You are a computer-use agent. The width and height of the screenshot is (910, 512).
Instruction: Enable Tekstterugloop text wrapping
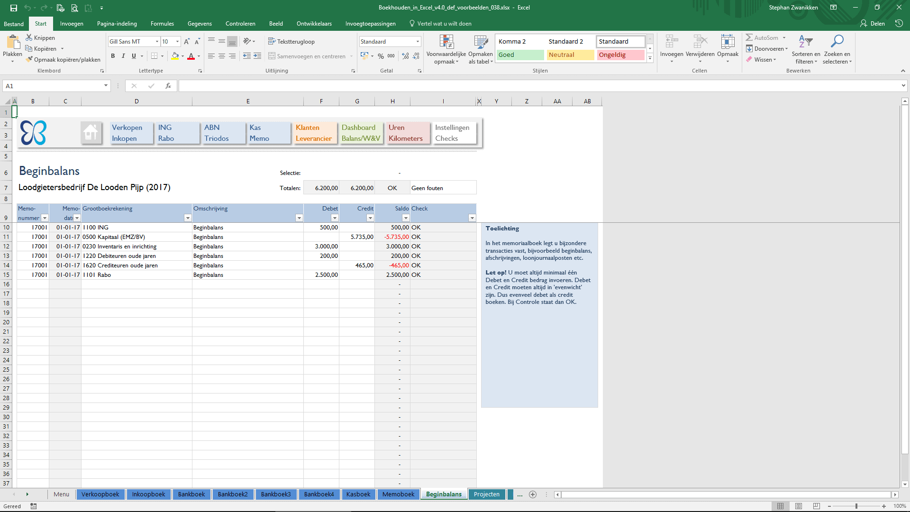point(292,41)
